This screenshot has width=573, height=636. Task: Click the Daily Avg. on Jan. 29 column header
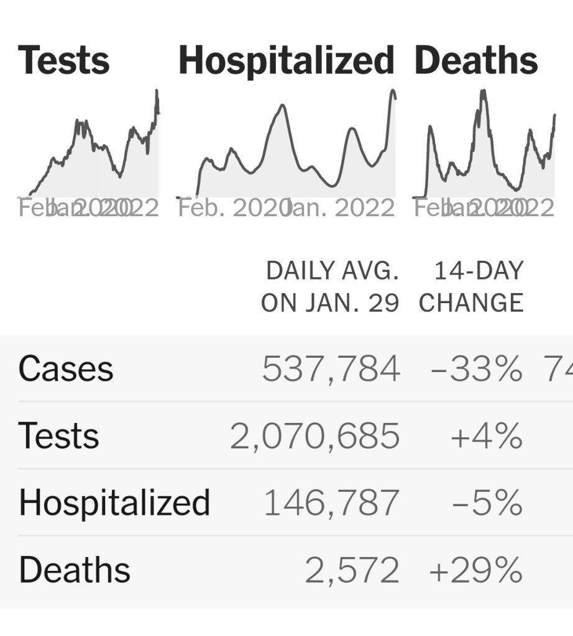tap(330, 287)
